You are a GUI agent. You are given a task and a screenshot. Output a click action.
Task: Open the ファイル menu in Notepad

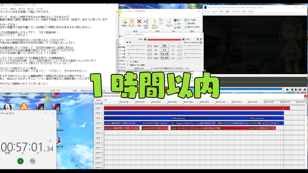(4, 9)
